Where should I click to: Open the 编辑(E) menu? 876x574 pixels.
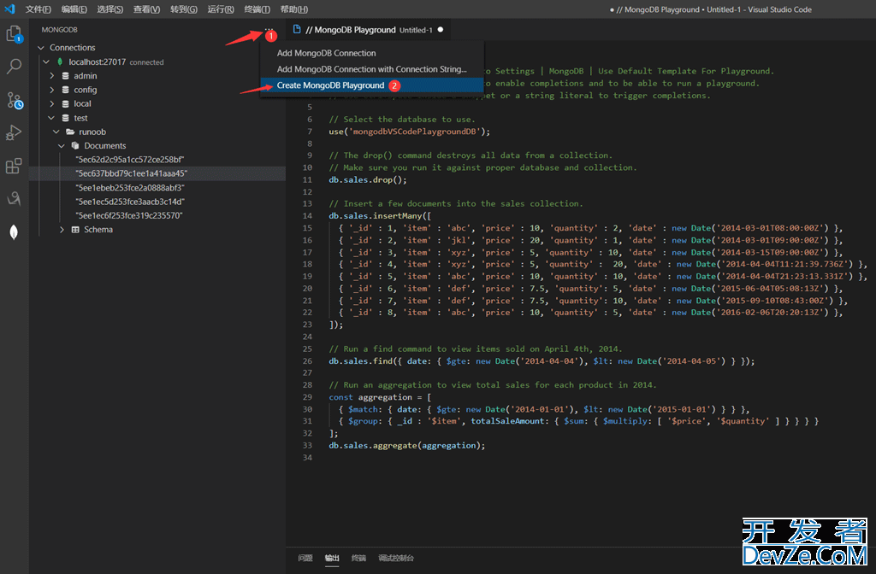tap(74, 9)
